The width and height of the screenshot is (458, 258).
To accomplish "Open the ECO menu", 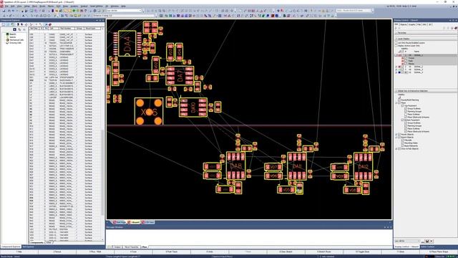I will [x=58, y=6].
